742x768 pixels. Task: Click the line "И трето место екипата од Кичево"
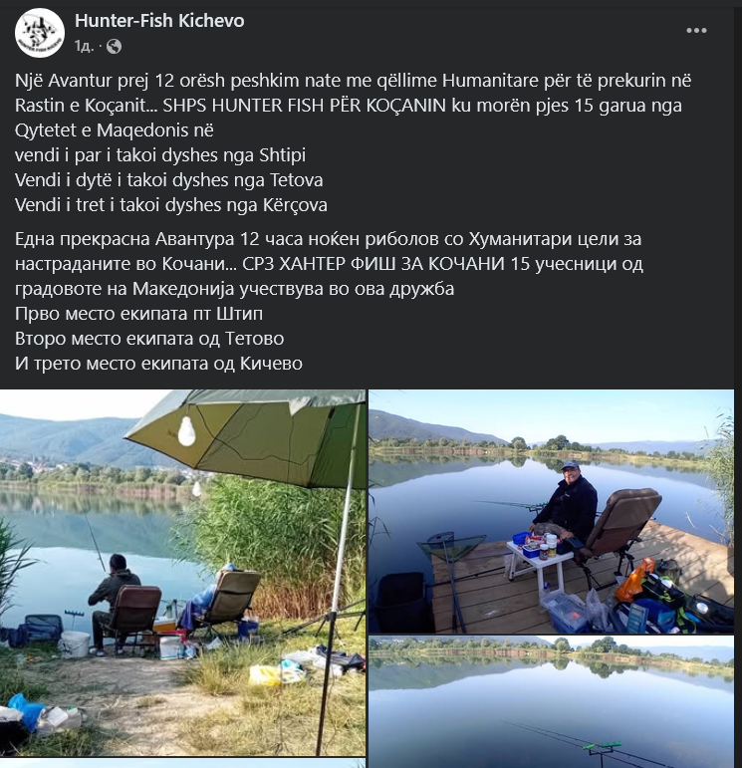[158, 364]
